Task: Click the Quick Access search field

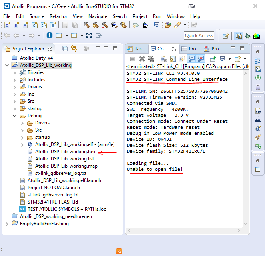Action: [199, 36]
